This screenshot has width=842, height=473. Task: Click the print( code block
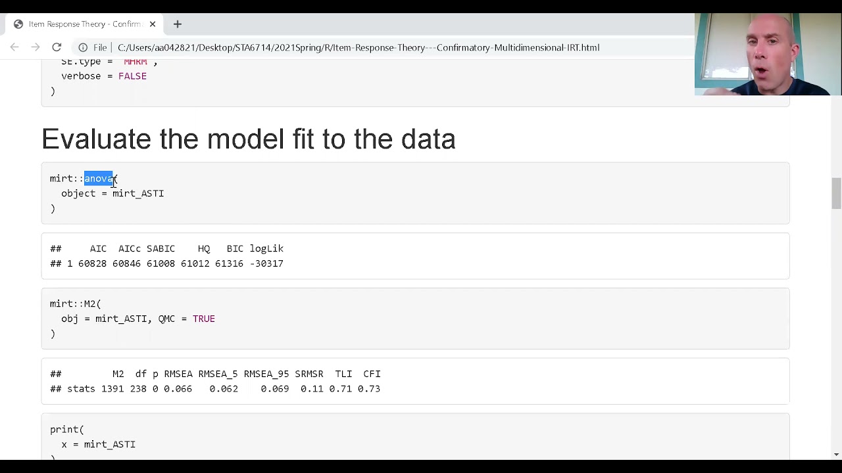point(415,437)
